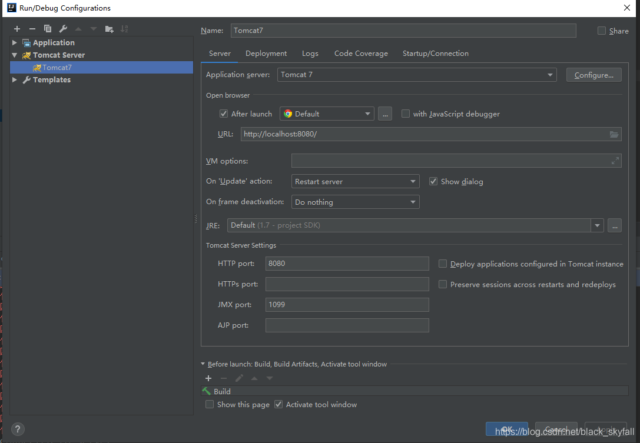Add a new configuration with plus icon
Screen dimensions: 640x443
[16, 29]
